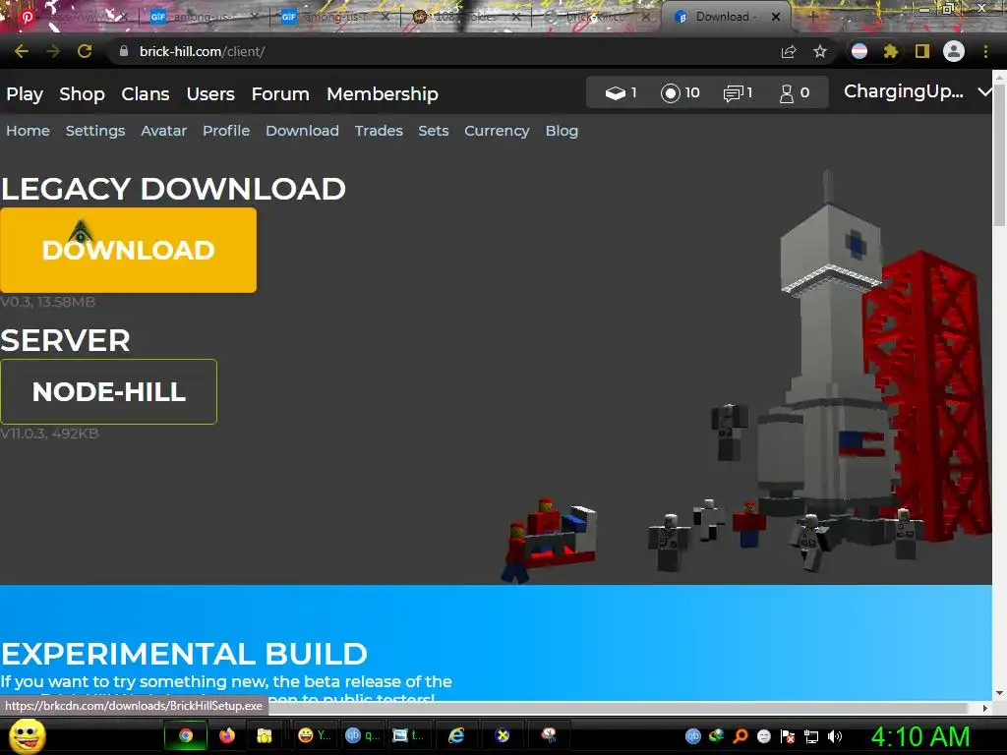Open the Users page
The width and height of the screenshot is (1007, 755).
point(210,93)
